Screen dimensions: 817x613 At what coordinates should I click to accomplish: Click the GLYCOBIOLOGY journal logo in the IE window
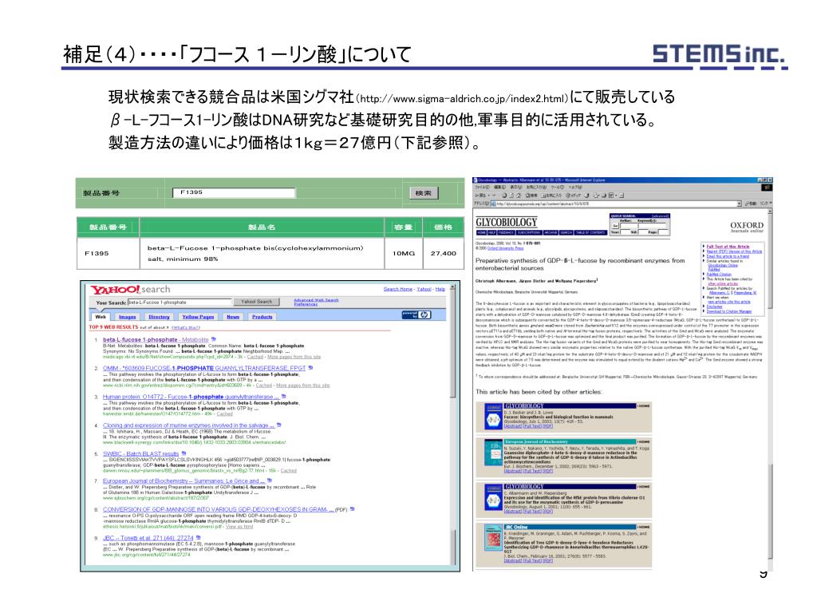point(506,223)
